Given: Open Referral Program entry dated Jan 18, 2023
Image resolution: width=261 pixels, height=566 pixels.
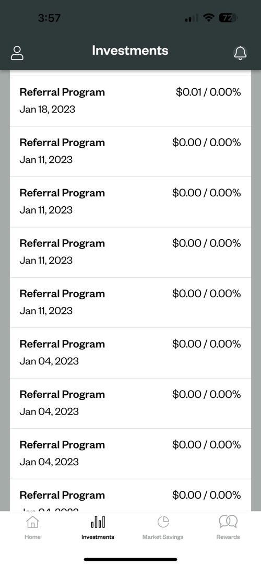Looking at the screenshot, I should tap(130, 101).
